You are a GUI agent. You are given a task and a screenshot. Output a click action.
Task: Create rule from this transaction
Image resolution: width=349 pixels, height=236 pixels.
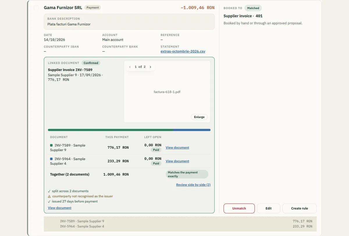coord(300,208)
